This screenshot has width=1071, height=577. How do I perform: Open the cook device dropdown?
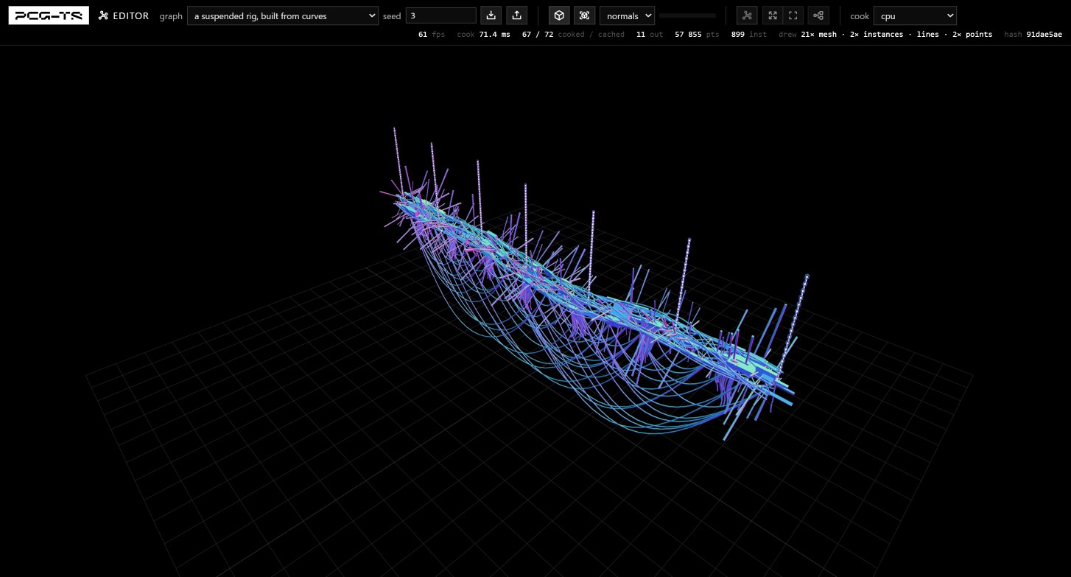[915, 15]
